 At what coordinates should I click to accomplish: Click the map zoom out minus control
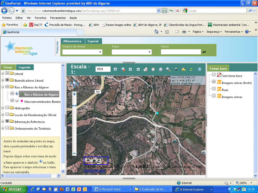(74, 153)
